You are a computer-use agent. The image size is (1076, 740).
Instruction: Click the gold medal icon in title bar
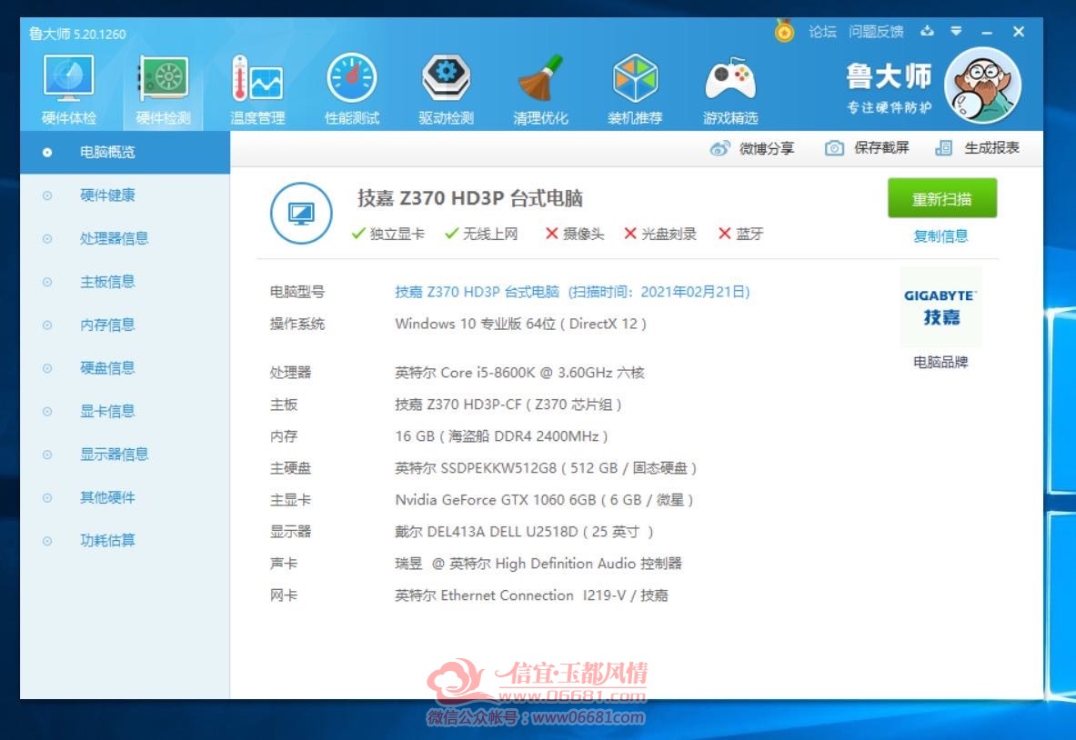[784, 31]
